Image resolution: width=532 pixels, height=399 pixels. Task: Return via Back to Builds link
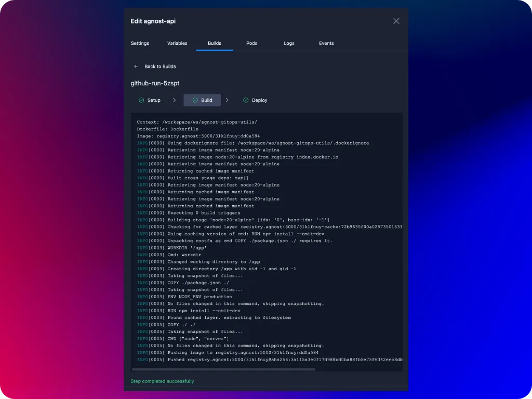coord(160,66)
